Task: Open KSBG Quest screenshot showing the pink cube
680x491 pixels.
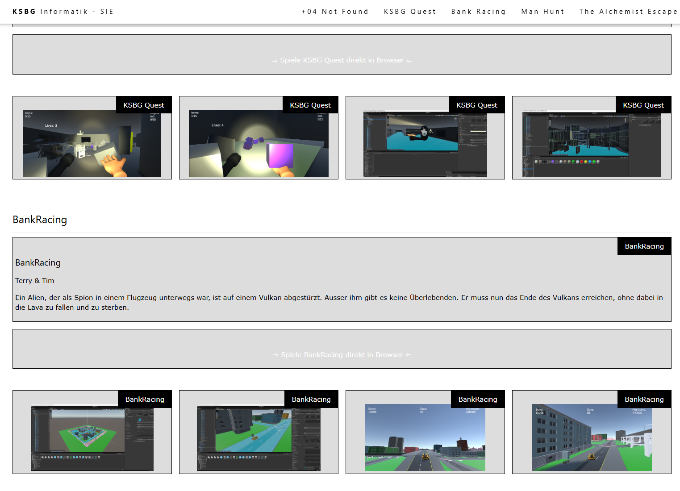Action: (259, 143)
